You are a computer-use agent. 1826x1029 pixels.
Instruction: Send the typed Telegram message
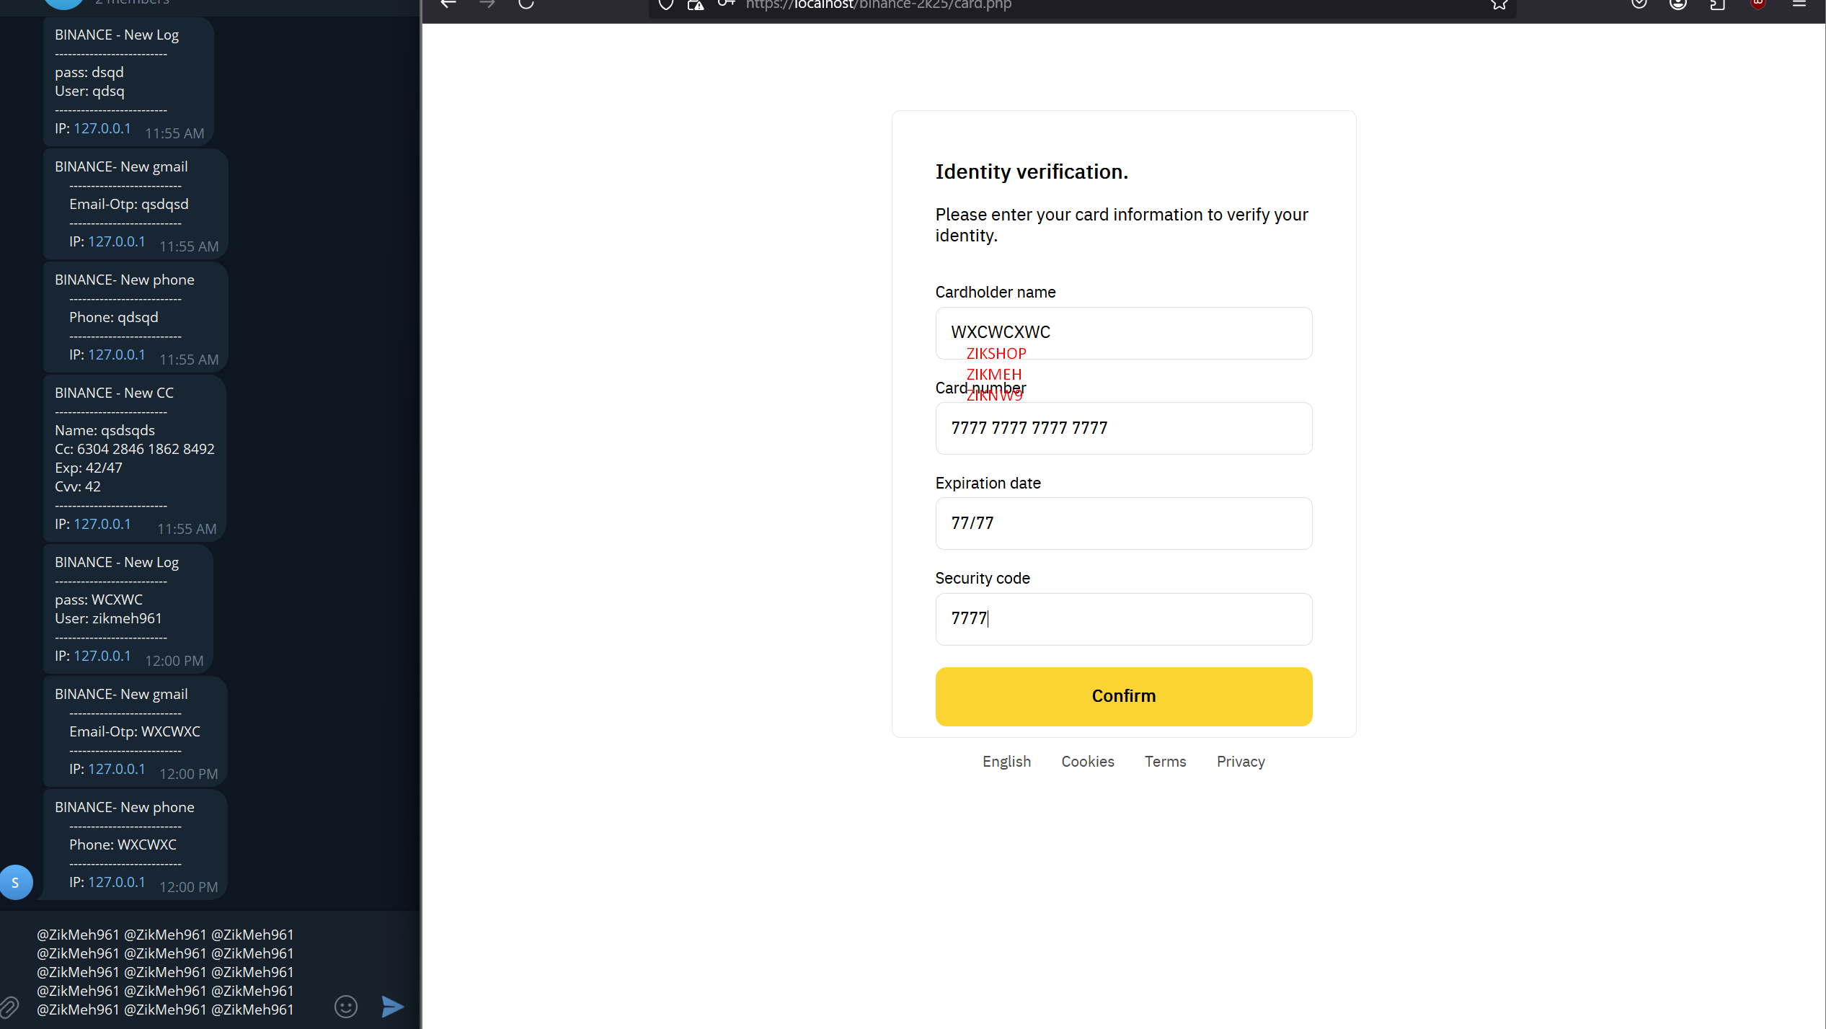pos(392,1006)
